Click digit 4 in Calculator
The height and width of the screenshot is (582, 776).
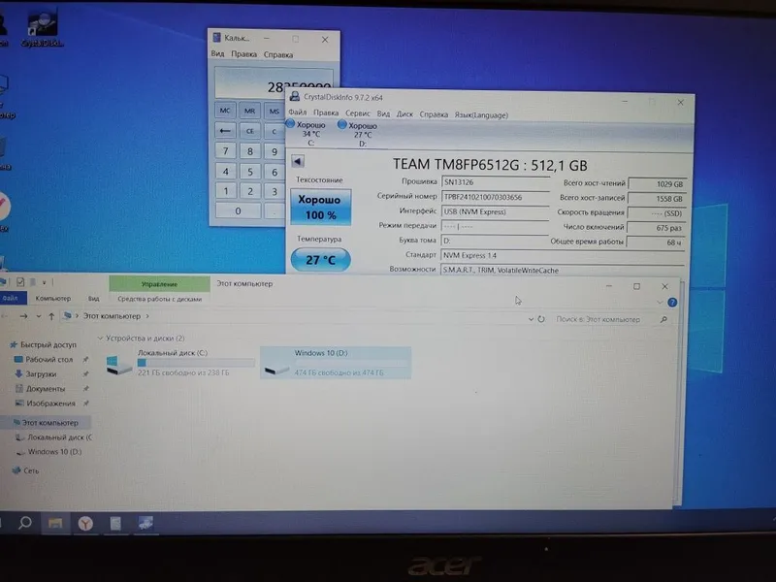click(226, 172)
